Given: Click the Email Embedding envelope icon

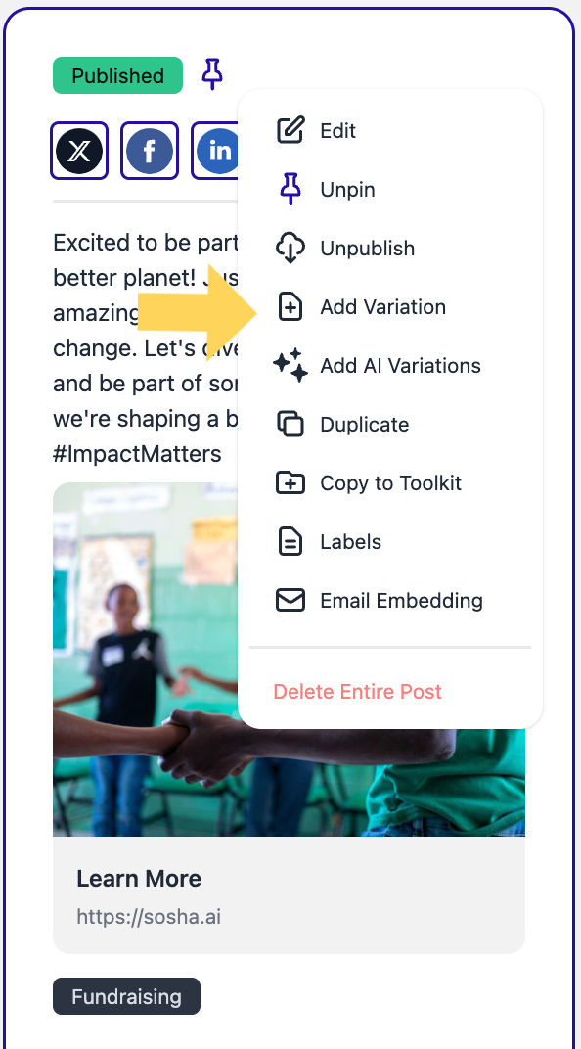Looking at the screenshot, I should [x=290, y=600].
